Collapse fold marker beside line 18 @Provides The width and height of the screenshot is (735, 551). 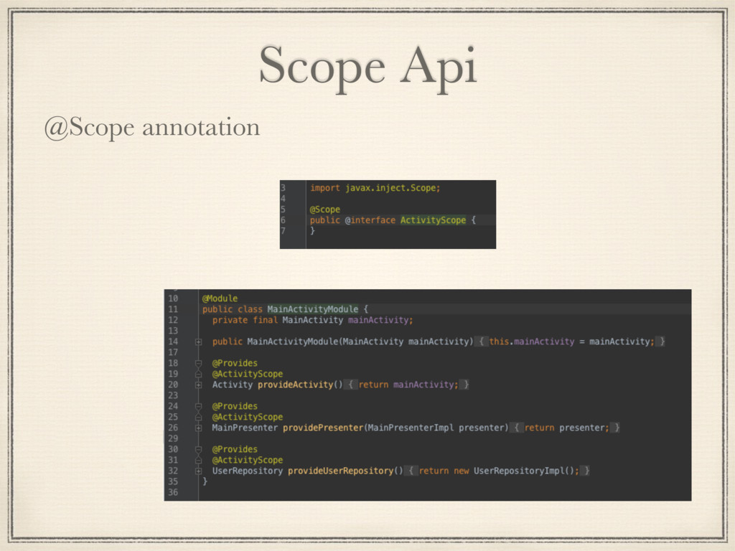pos(198,364)
